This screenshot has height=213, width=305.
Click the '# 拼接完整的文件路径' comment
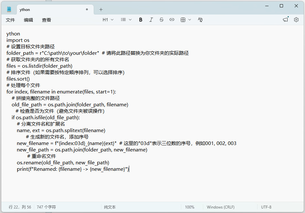pos(36,98)
